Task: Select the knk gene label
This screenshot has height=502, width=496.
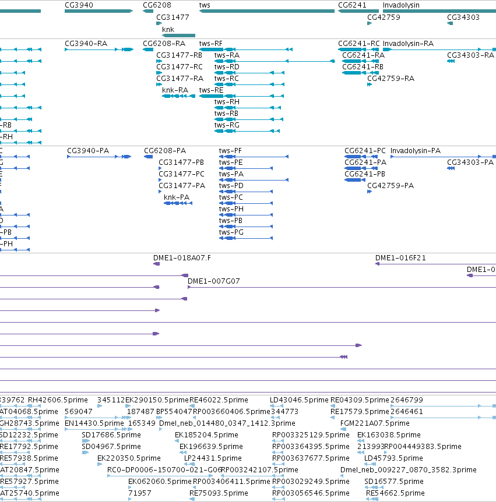Action: point(168,30)
